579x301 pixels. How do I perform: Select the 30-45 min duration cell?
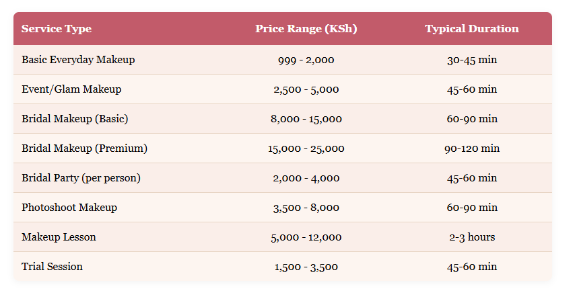[472, 60]
